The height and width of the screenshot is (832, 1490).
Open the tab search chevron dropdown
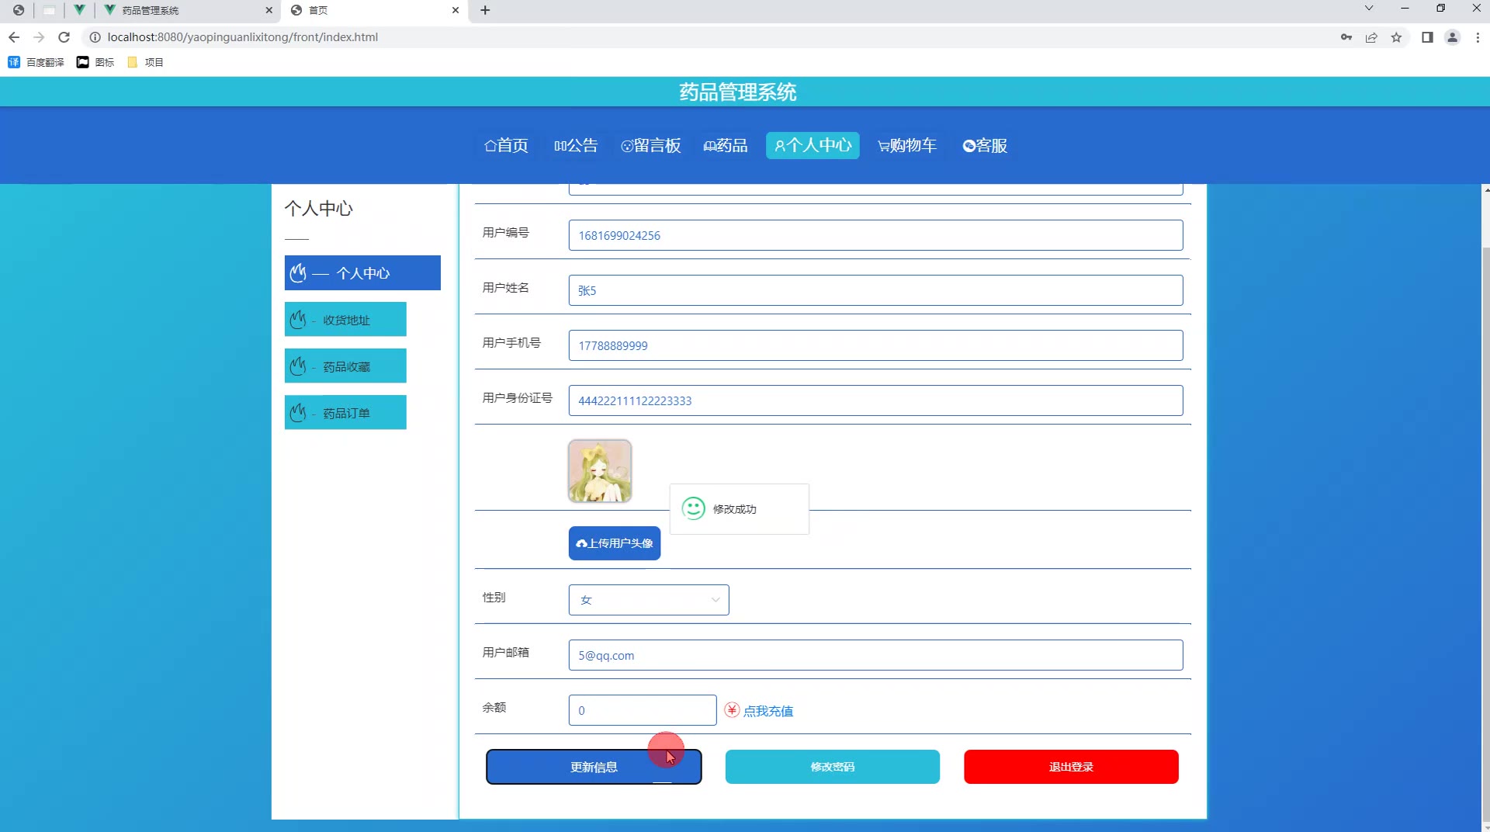tap(1369, 9)
